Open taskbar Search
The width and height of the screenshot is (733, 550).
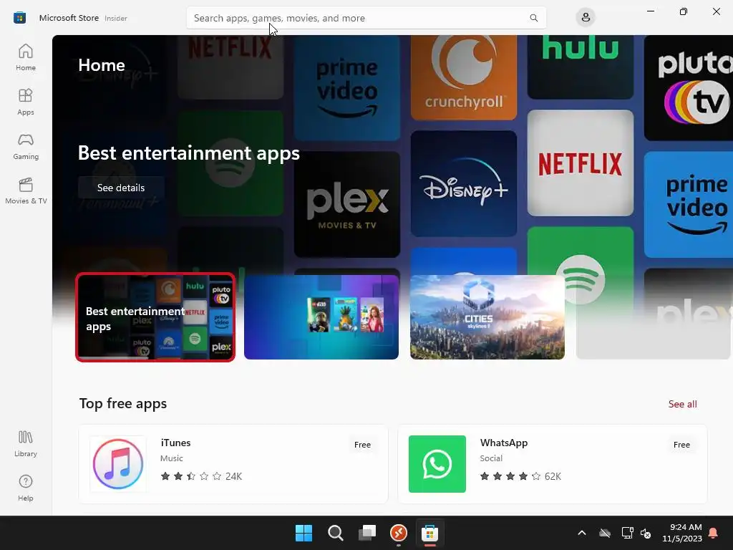coord(335,533)
